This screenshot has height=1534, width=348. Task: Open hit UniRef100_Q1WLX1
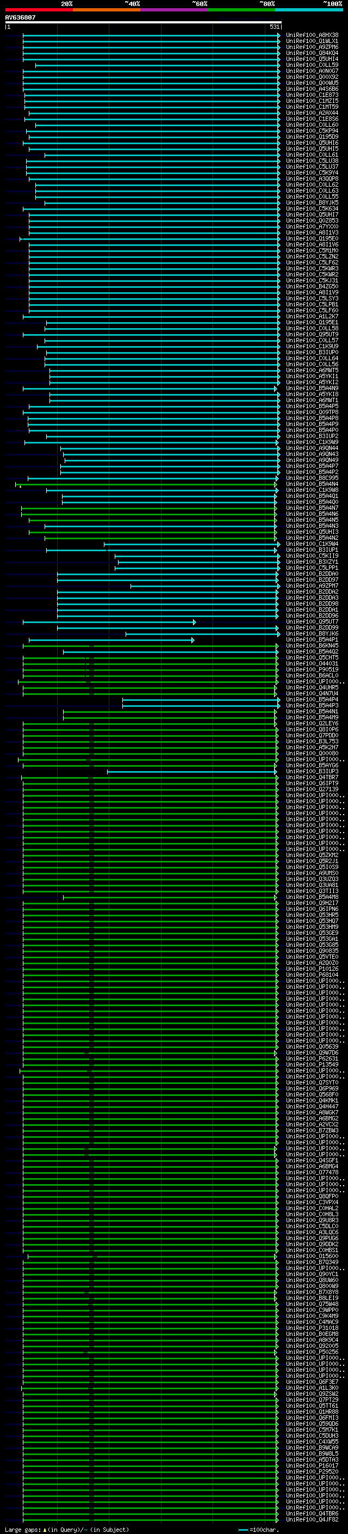(x=312, y=41)
